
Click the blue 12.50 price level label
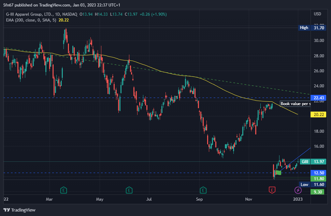[x=318, y=173]
